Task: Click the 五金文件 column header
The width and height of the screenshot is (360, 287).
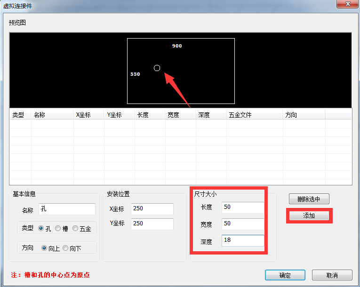Action: pos(255,115)
